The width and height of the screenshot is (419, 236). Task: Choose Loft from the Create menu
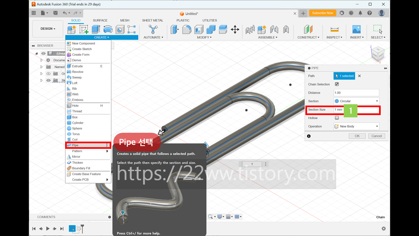pos(88,83)
